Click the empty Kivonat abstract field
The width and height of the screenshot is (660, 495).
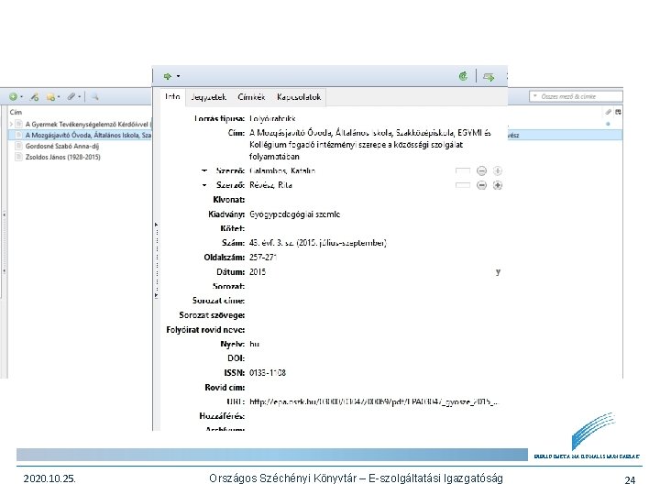click(x=375, y=200)
